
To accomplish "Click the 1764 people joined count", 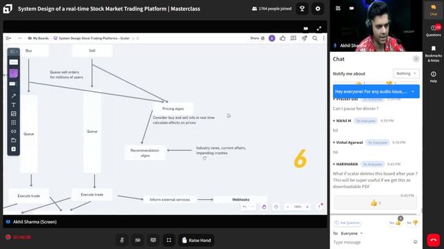I will 271,9.
